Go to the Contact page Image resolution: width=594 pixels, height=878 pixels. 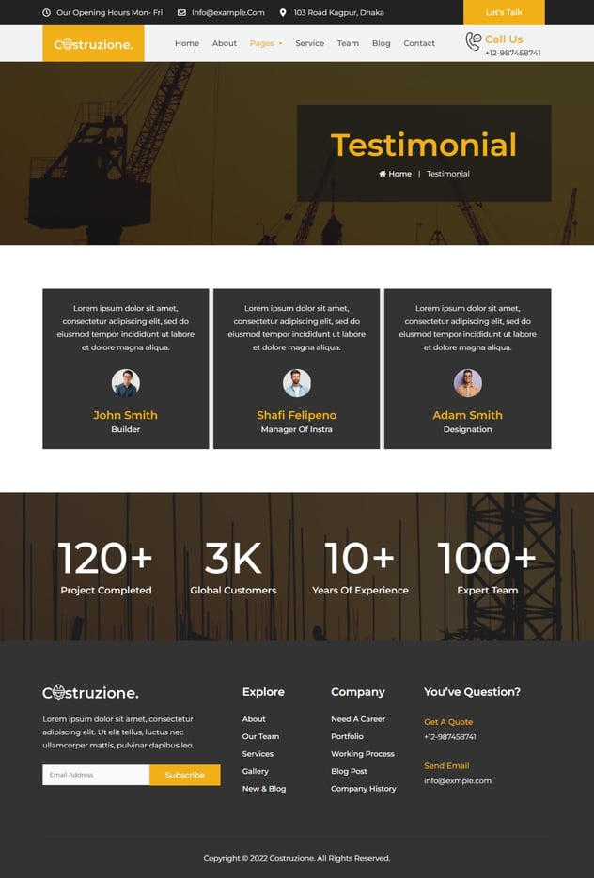(418, 43)
